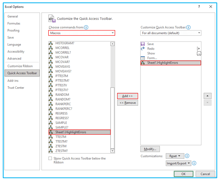Enable Show Quick Access Toolbar below the Ribbon
This screenshot has height=181, width=220.
tap(50, 158)
